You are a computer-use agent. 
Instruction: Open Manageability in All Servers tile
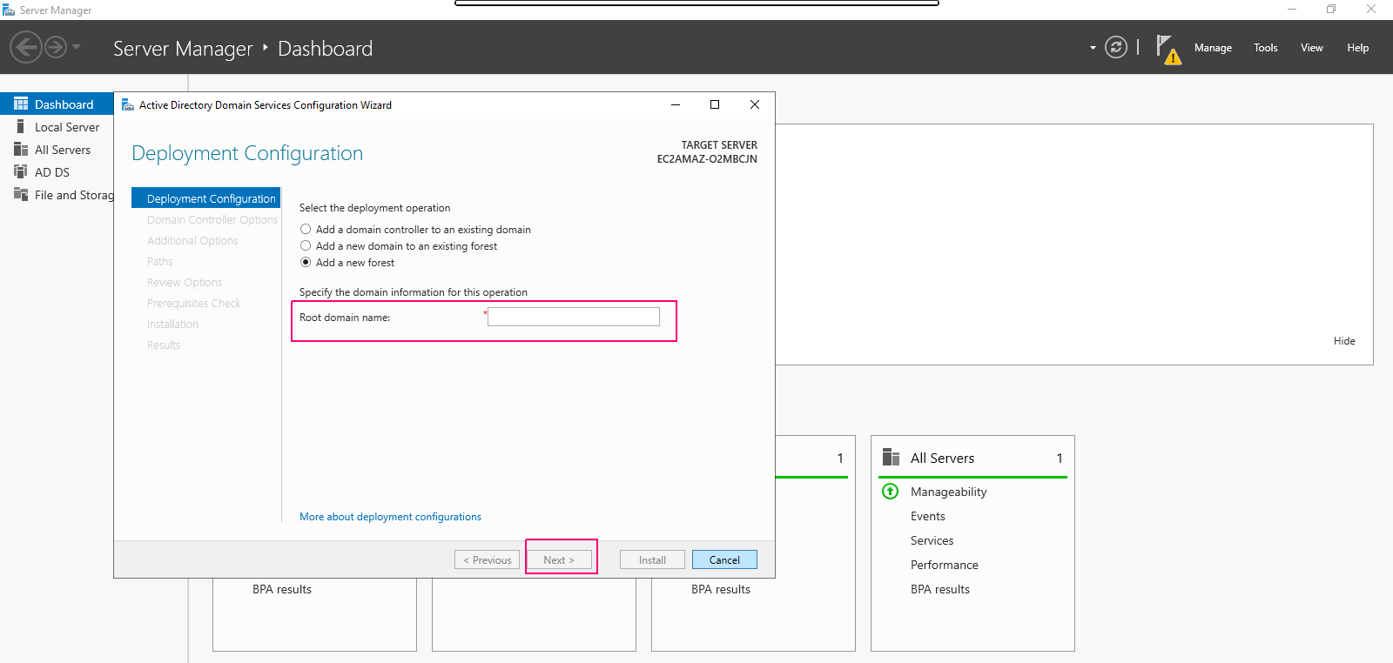(948, 492)
